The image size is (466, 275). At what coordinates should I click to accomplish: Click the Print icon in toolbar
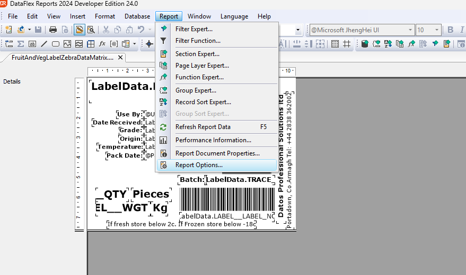pyautogui.click(x=53, y=30)
